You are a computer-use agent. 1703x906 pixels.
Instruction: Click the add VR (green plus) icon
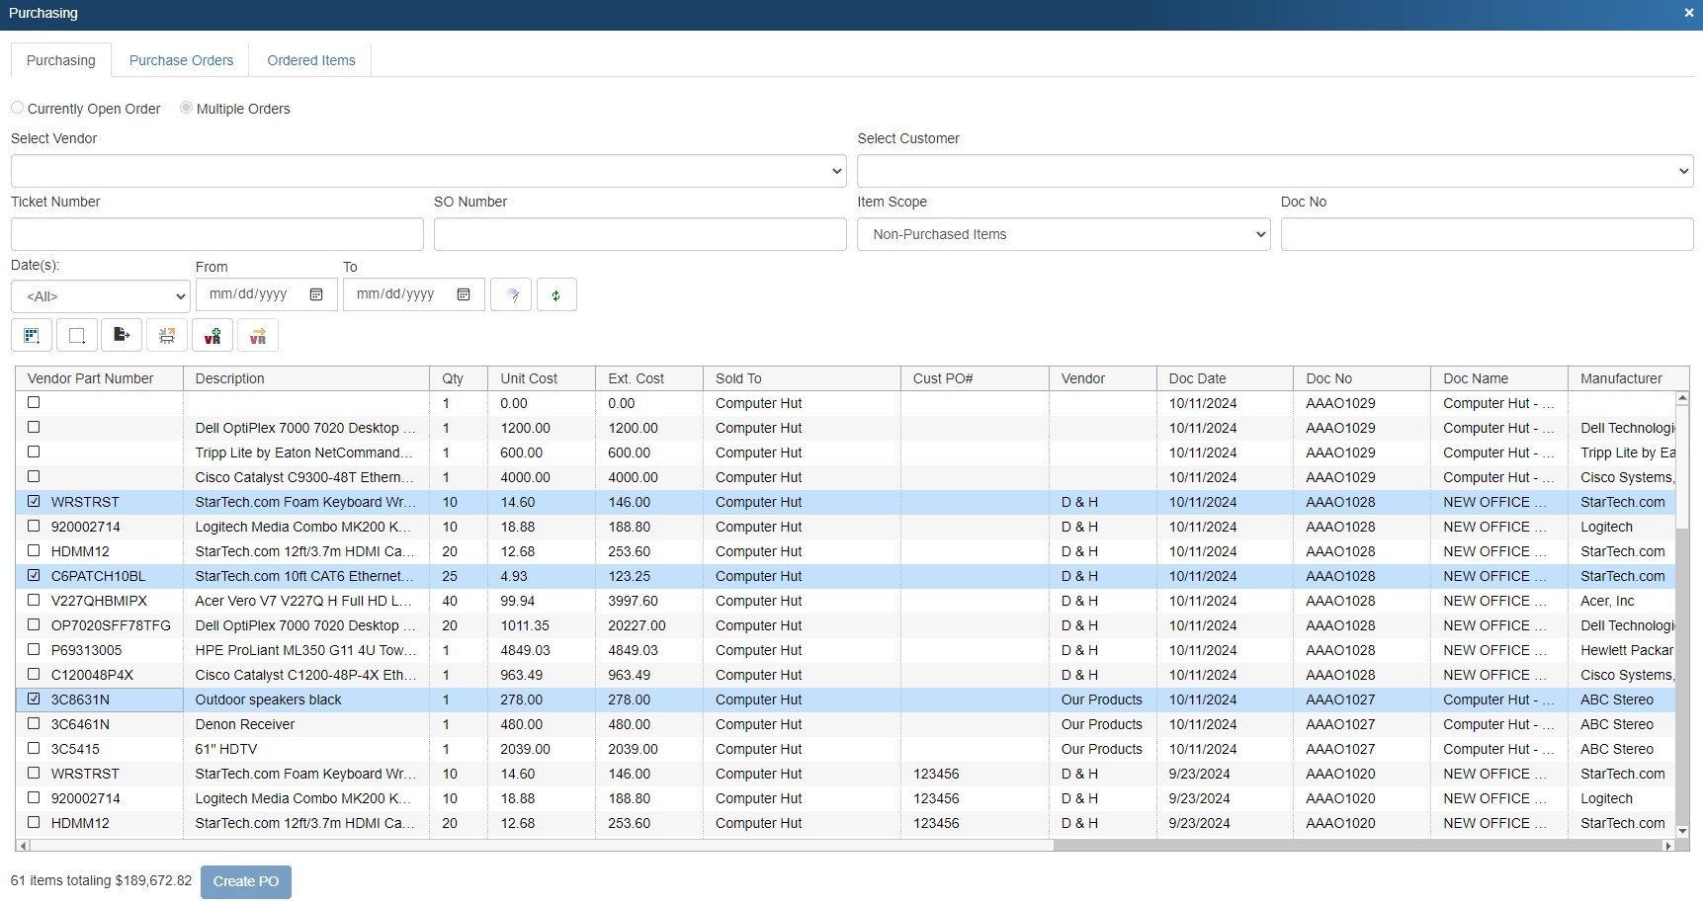(x=213, y=336)
